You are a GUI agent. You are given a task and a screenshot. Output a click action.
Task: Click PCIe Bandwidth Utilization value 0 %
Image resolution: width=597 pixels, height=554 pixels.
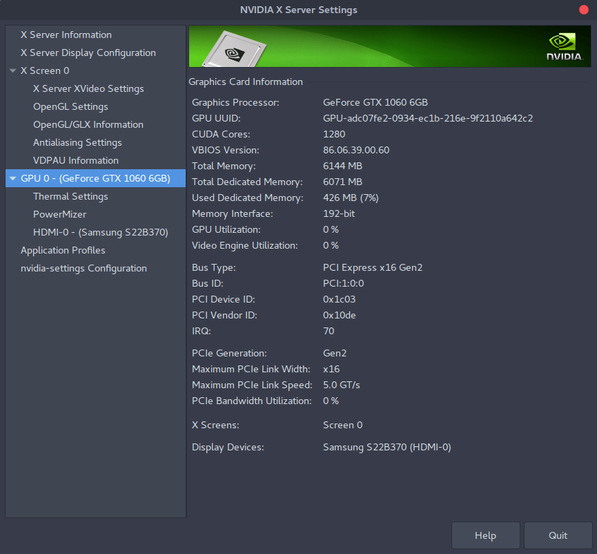click(331, 401)
